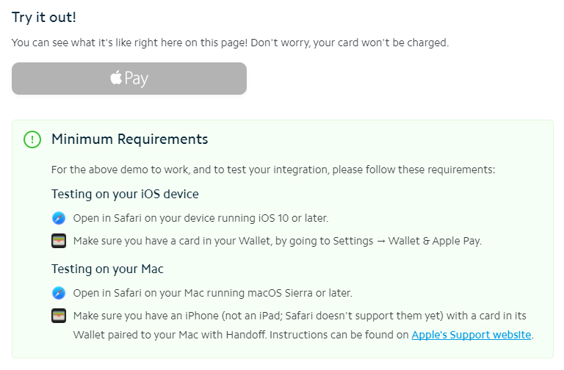This screenshot has width=564, height=370.
Task: Click the Wallet icon under Testing on Mac
Action: click(x=59, y=316)
